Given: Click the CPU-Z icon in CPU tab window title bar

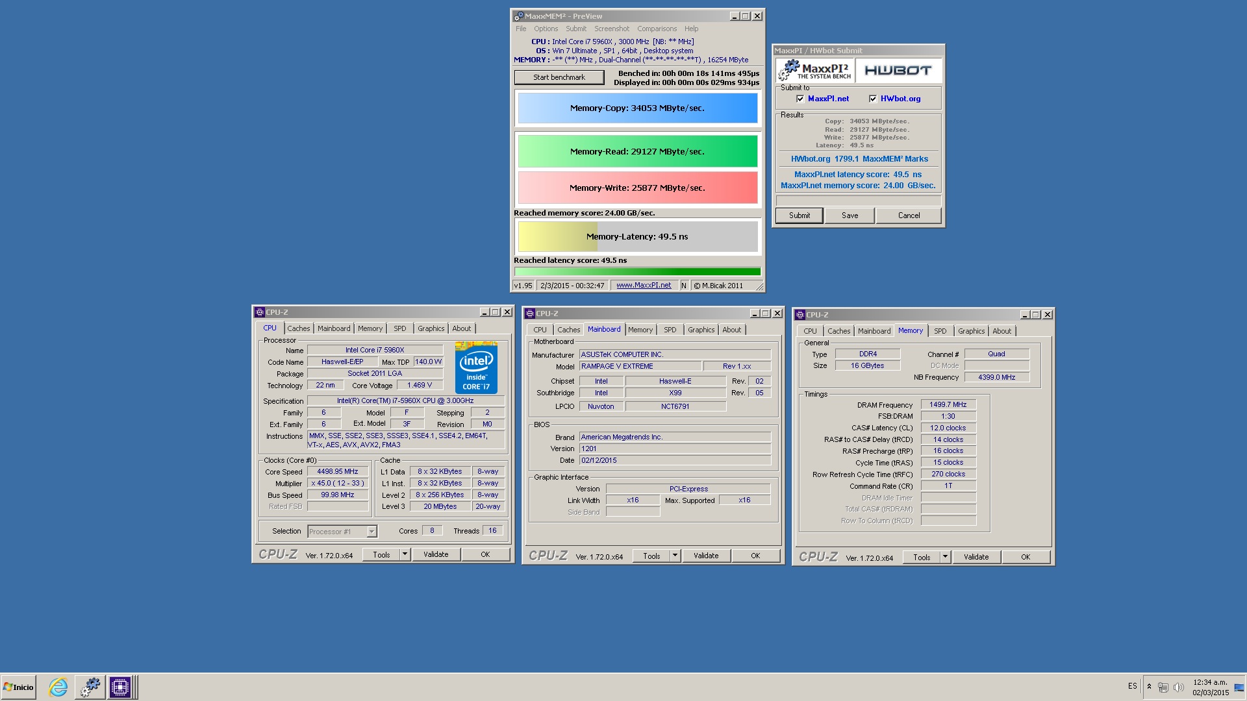Looking at the screenshot, I should pos(260,312).
